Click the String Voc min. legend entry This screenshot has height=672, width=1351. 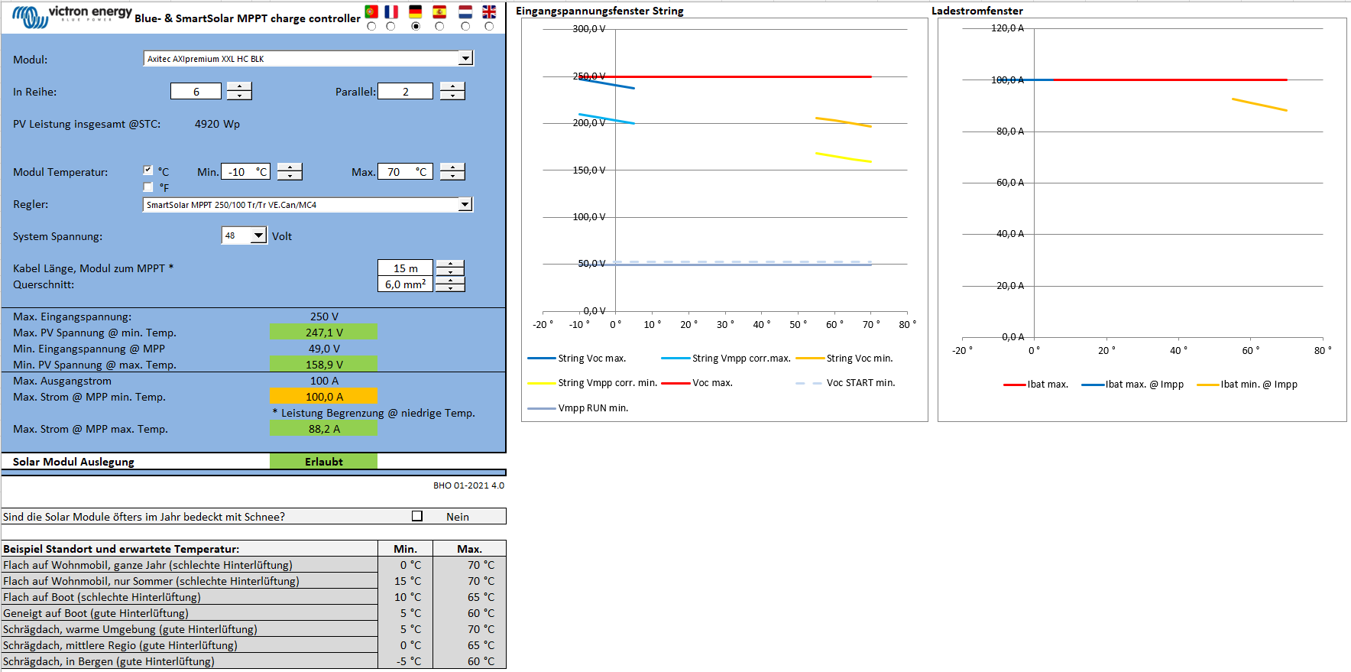click(x=844, y=358)
